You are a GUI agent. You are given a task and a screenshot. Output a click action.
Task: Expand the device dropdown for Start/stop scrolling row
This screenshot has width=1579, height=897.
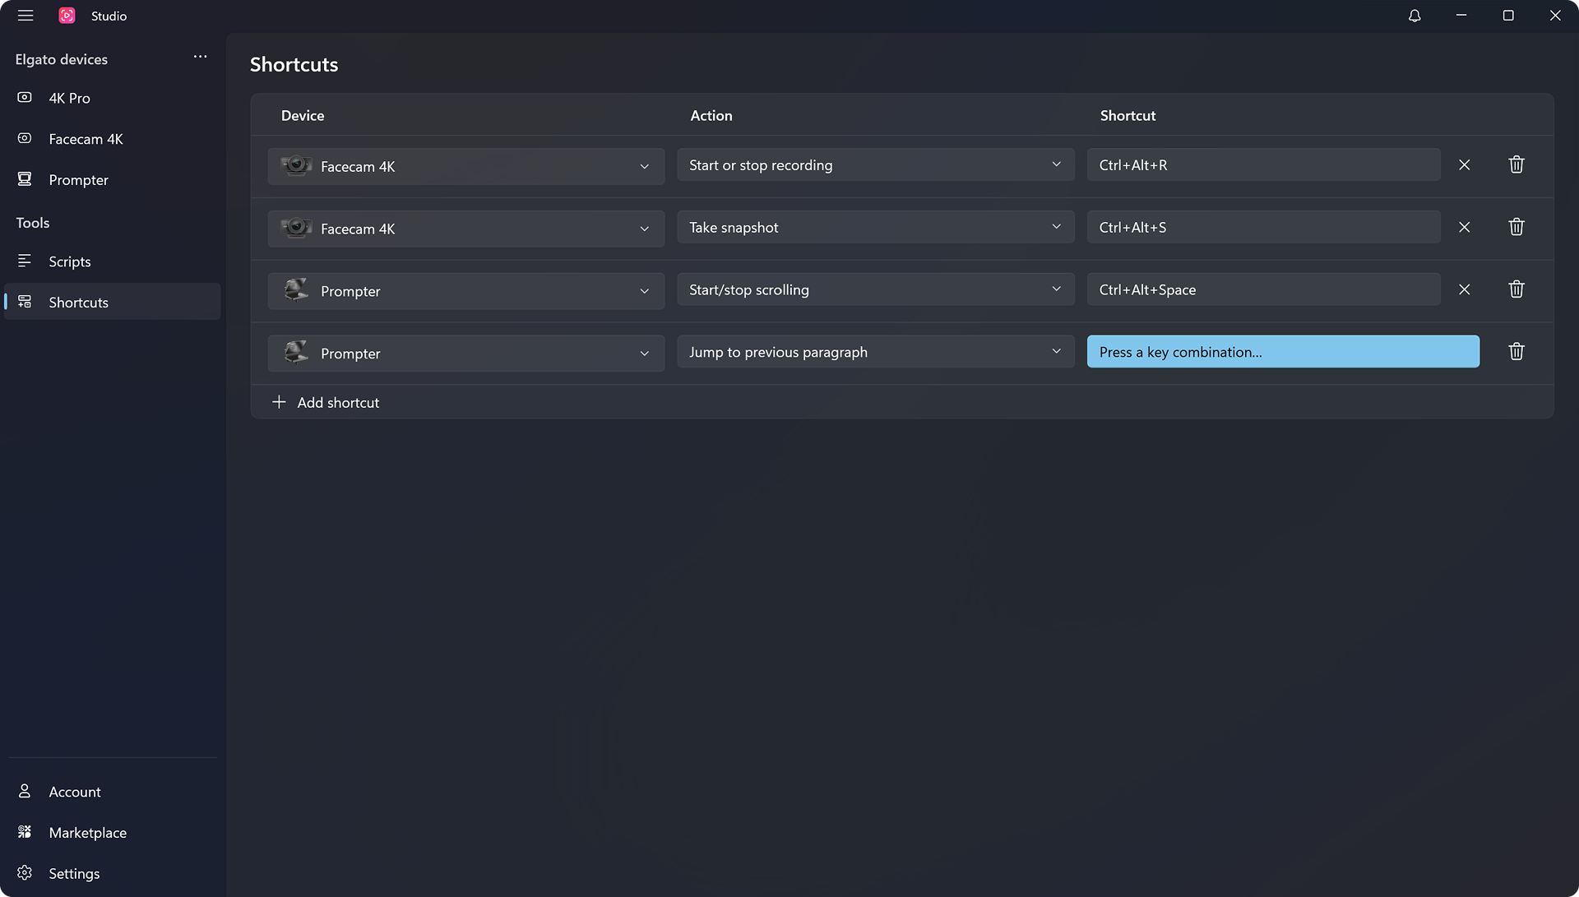click(466, 291)
